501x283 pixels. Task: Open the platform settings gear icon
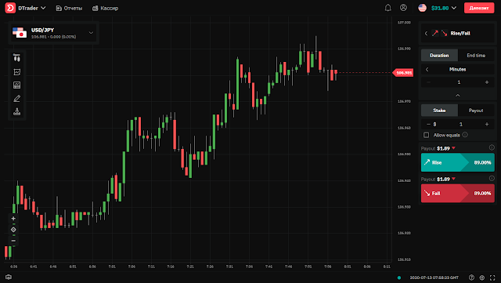(x=482, y=278)
